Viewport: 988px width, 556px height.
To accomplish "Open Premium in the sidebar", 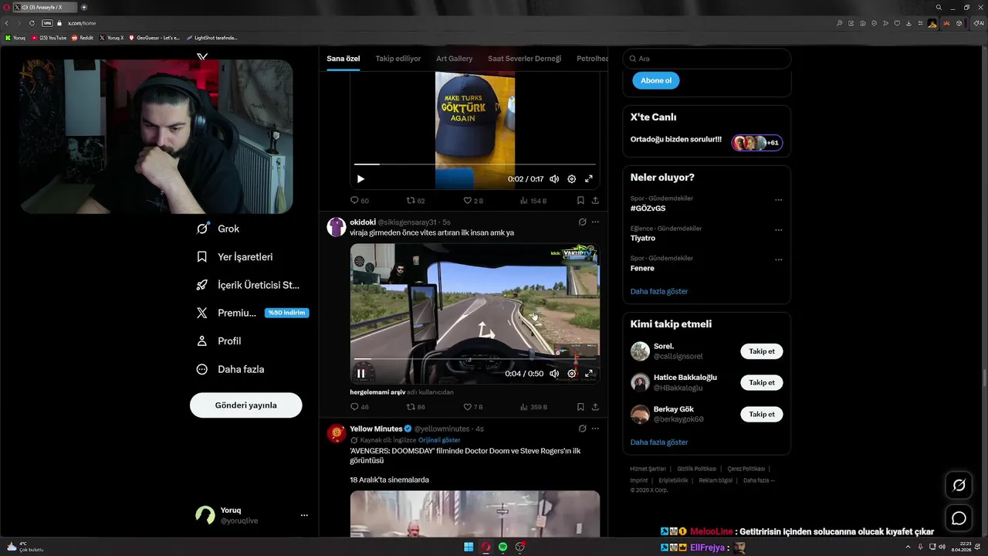I will (226, 313).
